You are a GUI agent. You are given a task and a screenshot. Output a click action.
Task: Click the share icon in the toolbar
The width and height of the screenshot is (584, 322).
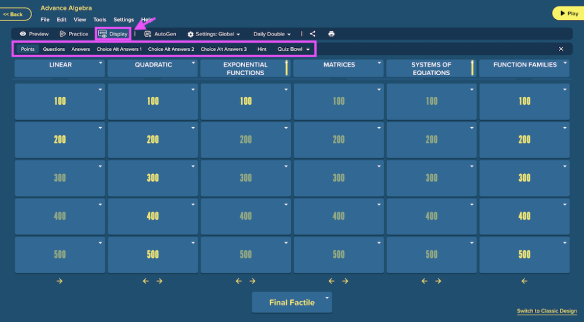[312, 34]
